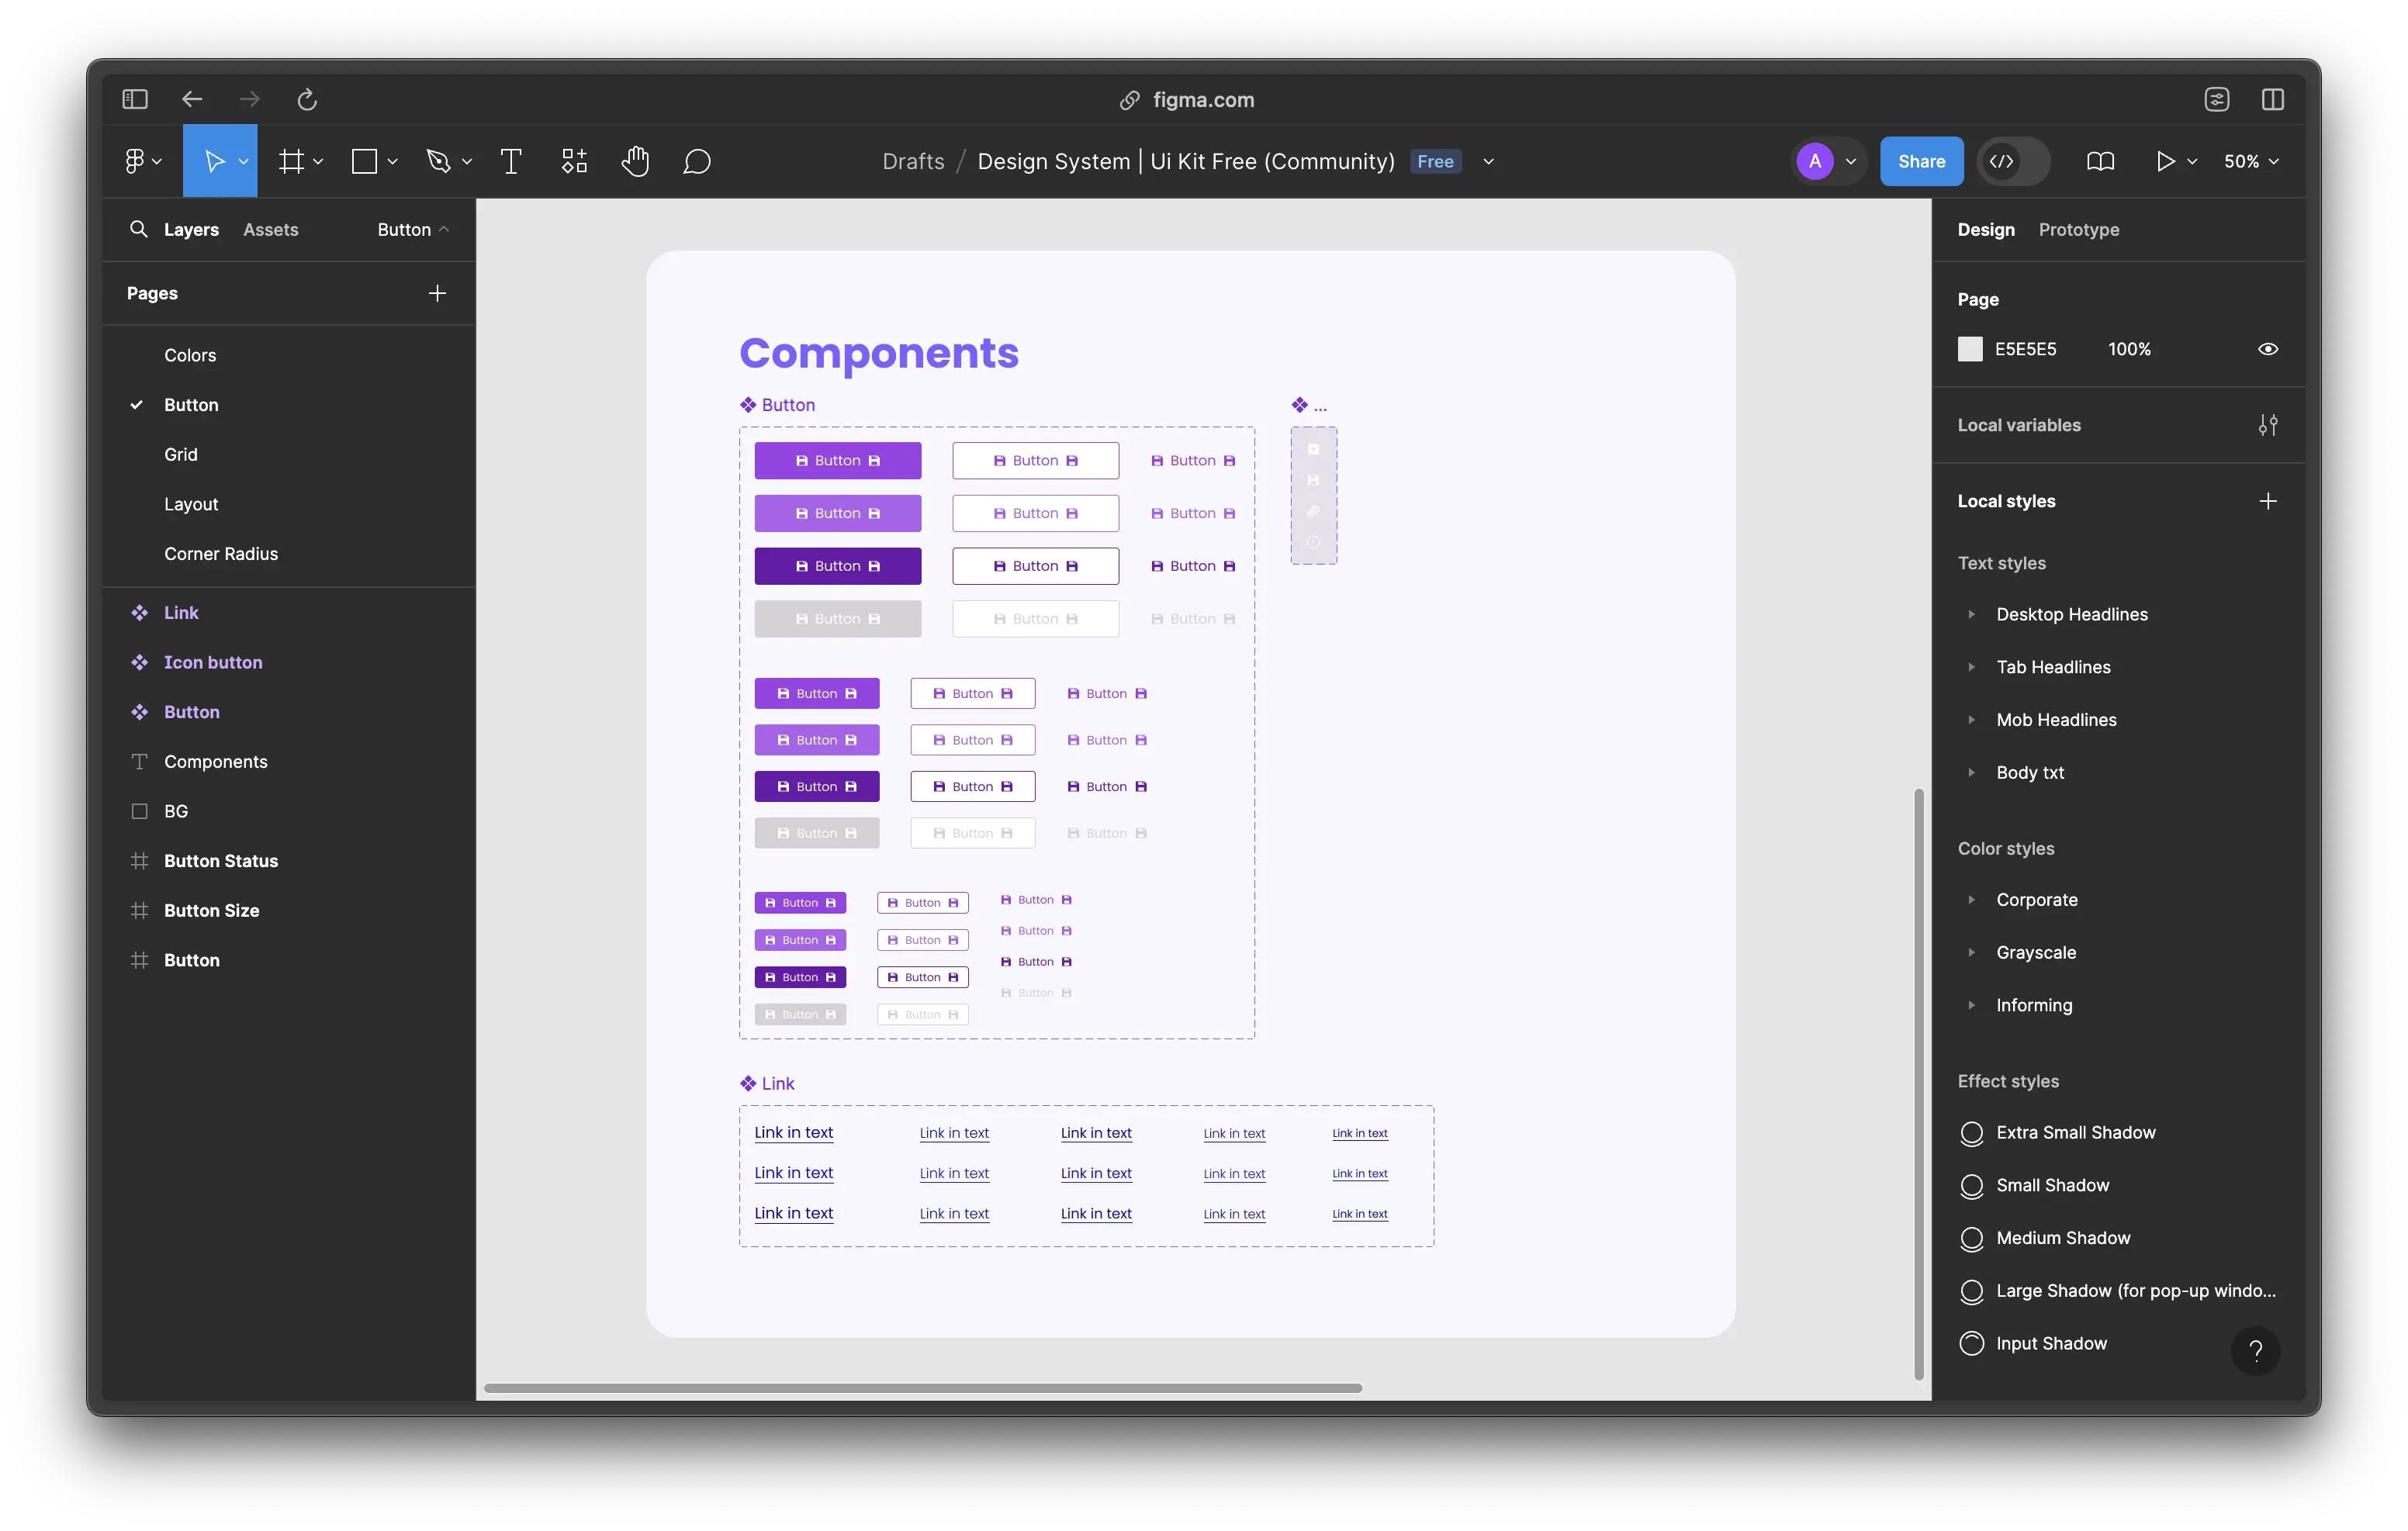The image size is (2408, 1531).
Task: Select the Hand tool
Action: click(x=635, y=161)
